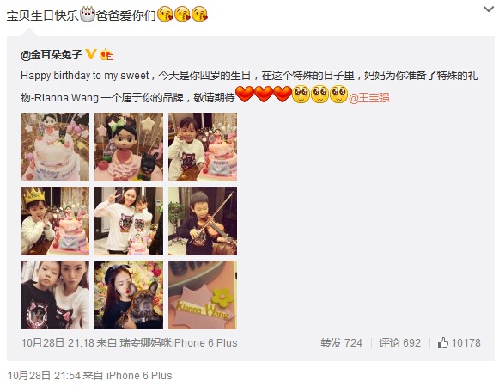This screenshot has width=499, height=387.
Task: Click the gold V verified badge
Action: 91,54
